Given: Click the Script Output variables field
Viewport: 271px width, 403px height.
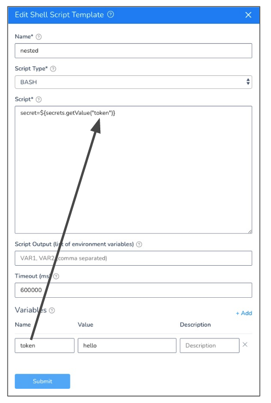Looking at the screenshot, I should coord(133,258).
